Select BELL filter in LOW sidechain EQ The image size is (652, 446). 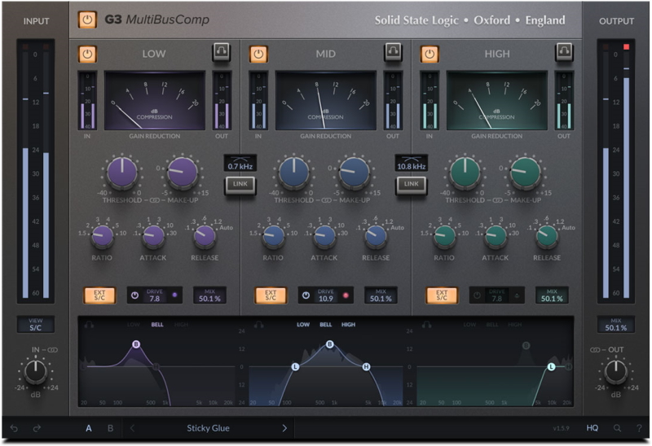[157, 325]
